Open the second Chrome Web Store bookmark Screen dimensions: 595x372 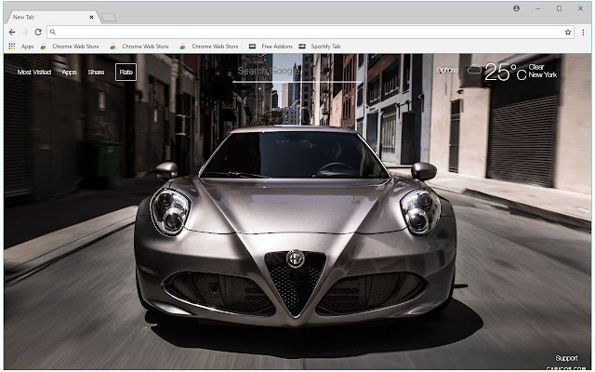(140, 46)
